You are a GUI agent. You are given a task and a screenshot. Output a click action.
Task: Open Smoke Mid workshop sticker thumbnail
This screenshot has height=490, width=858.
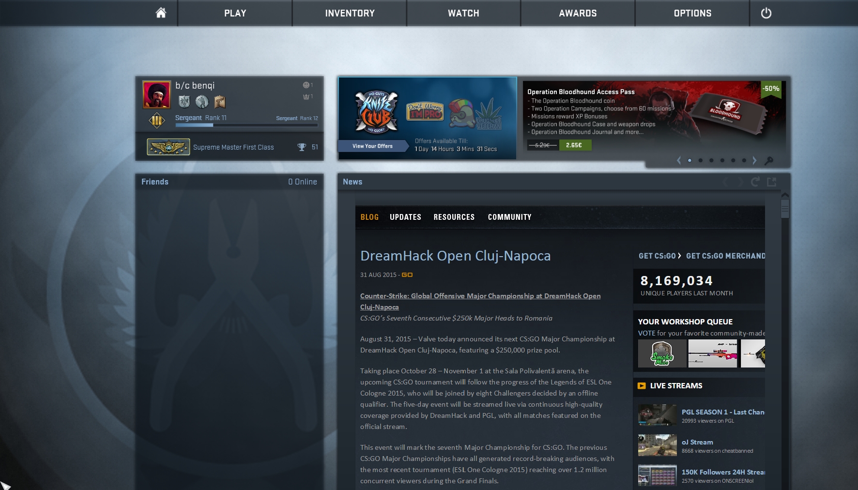[x=662, y=353]
